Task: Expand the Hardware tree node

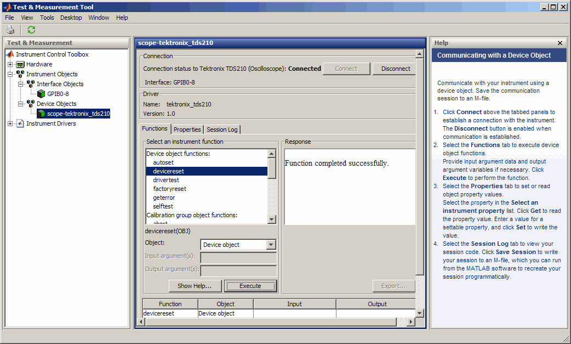Action: [x=10, y=64]
